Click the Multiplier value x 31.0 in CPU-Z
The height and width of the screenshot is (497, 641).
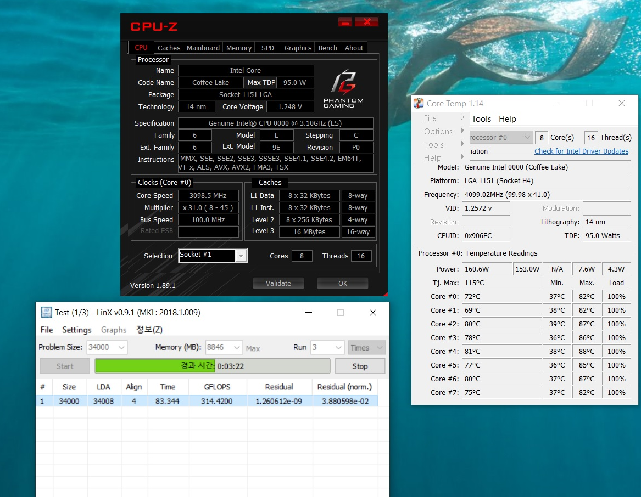coord(208,207)
